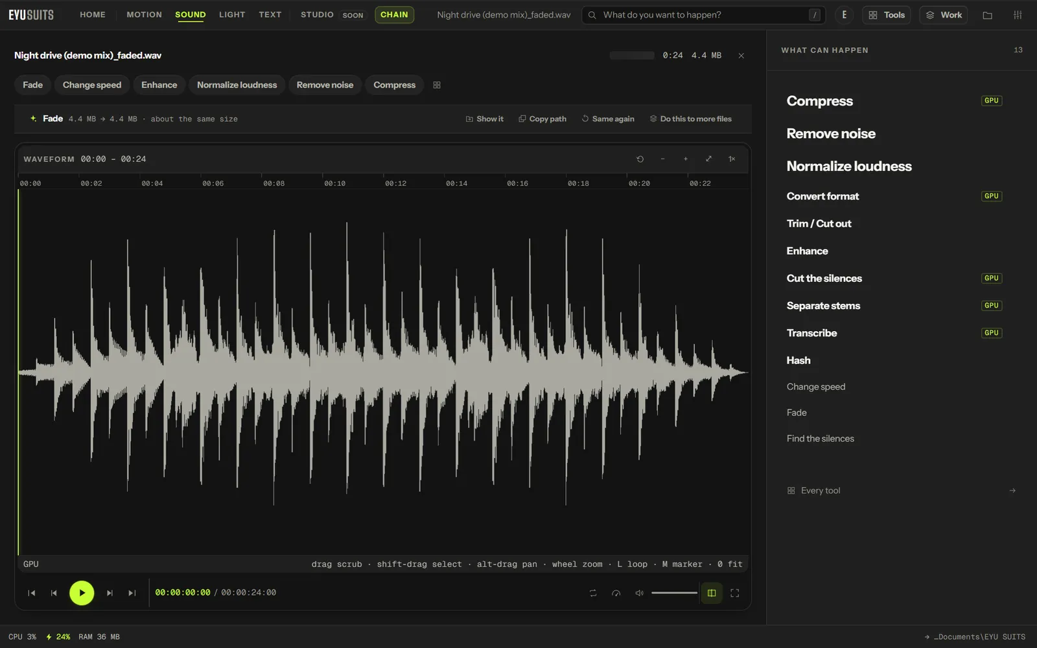Screen dimensions: 1037x648
Task: Open the Documents\EYU SUITS path in status bar
Action: point(975,637)
